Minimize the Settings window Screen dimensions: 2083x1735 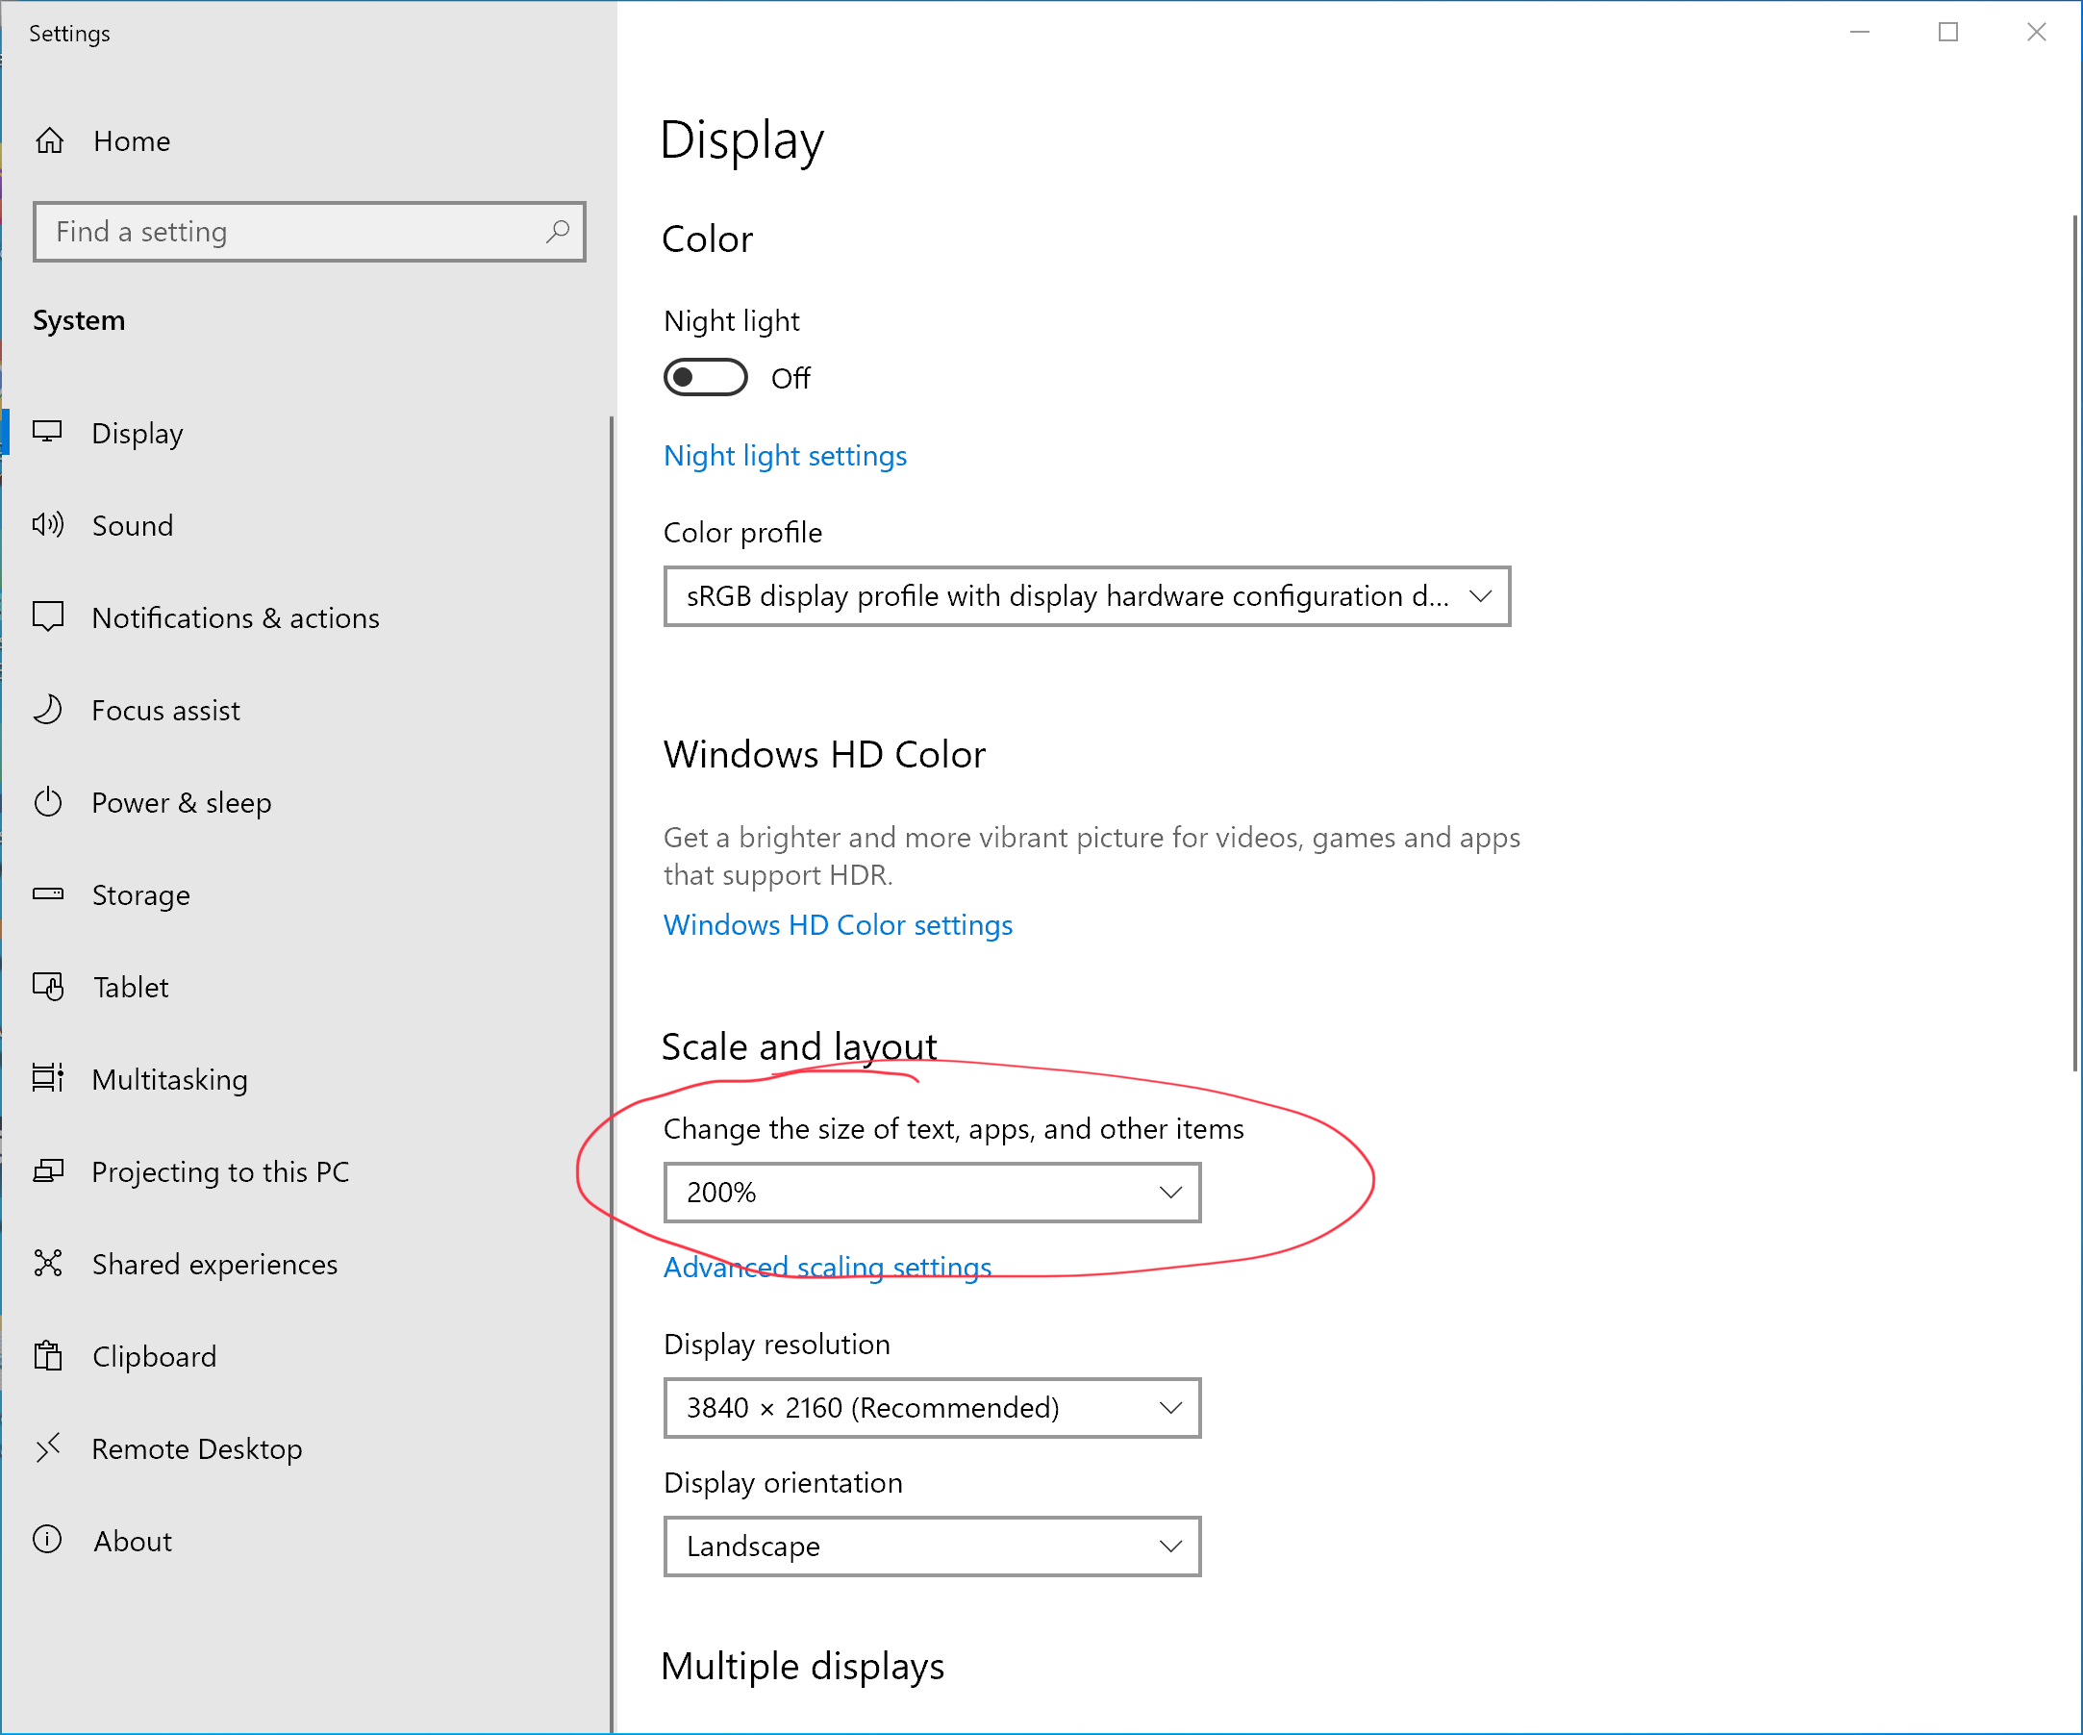click(x=1860, y=32)
